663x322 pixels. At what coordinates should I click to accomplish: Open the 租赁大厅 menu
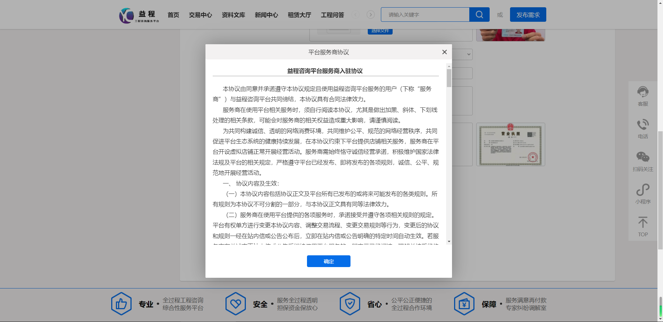coord(299,15)
